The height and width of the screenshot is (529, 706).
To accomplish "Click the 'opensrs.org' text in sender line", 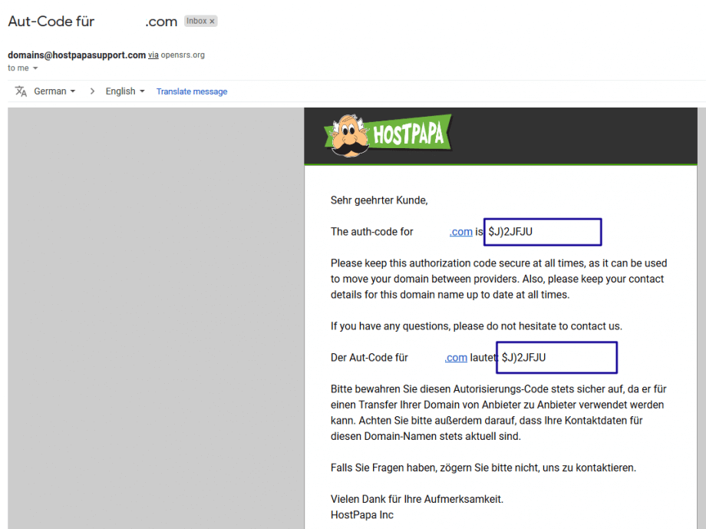I will [x=183, y=55].
